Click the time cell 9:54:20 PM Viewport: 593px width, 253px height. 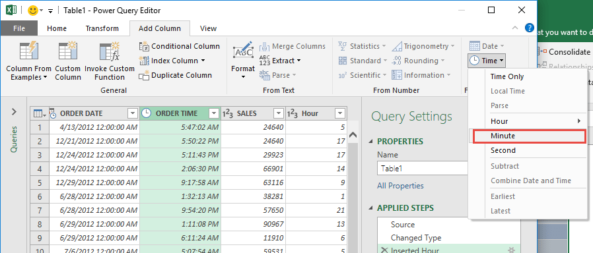pyautogui.click(x=180, y=210)
